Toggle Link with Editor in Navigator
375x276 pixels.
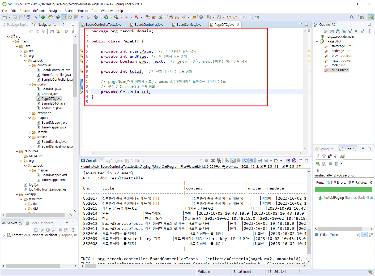[x=58, y=31]
